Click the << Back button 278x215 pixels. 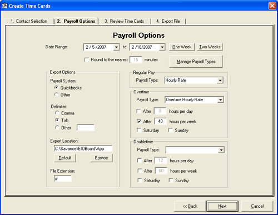tap(190, 206)
